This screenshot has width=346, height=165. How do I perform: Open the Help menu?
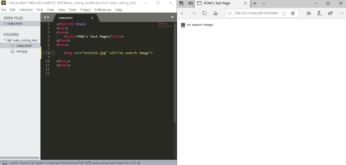(119, 10)
